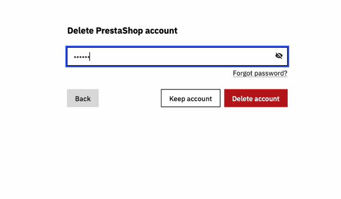
Task: Go back using the Back button
Action: 83,98
